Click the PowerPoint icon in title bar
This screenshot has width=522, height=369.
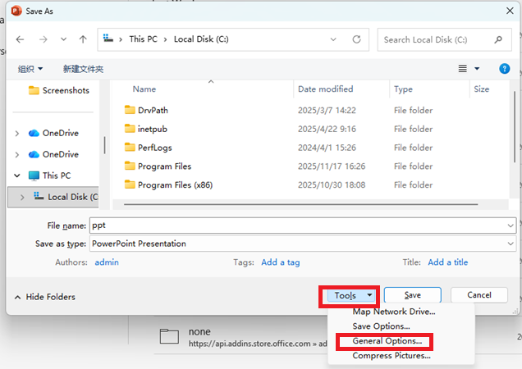(16, 11)
